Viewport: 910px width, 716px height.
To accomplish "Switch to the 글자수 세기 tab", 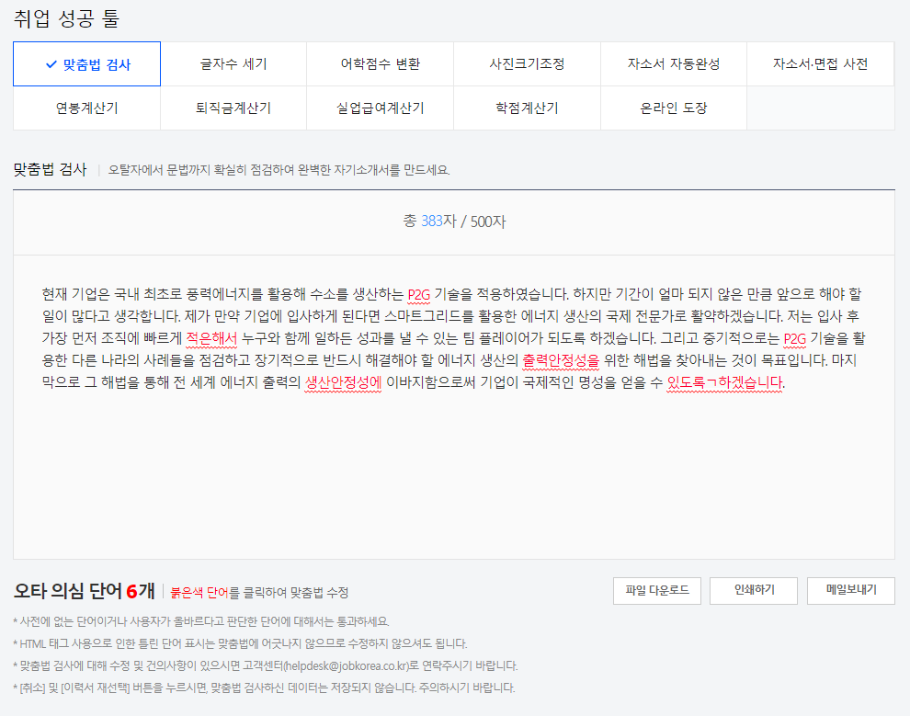I will point(233,64).
